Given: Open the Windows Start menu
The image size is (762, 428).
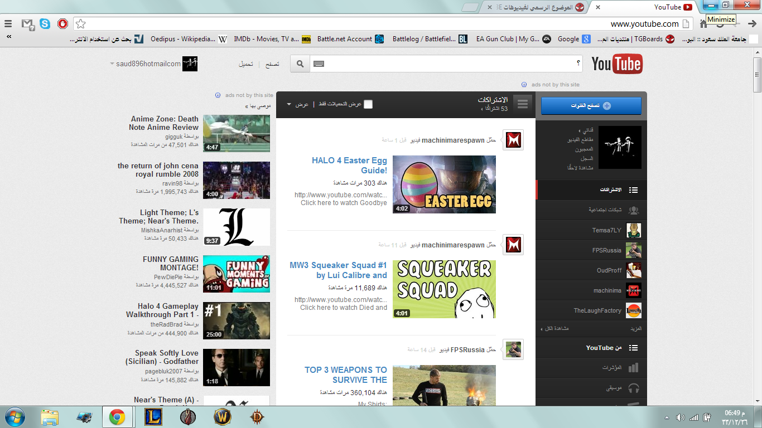Looking at the screenshot, I should [15, 417].
